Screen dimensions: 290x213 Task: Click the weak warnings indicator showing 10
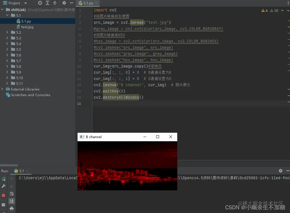274,10
